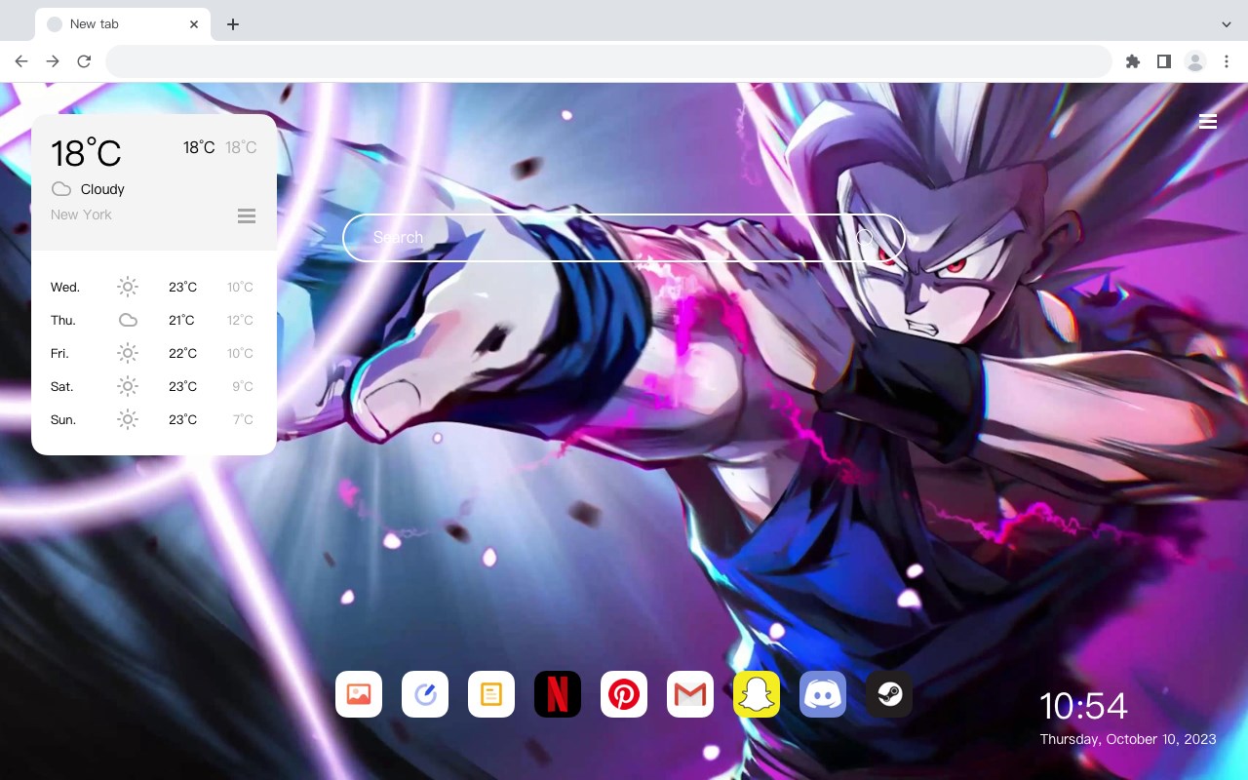The image size is (1248, 780).
Task: Select the Thu. forecast row label
Action: pos(63,320)
